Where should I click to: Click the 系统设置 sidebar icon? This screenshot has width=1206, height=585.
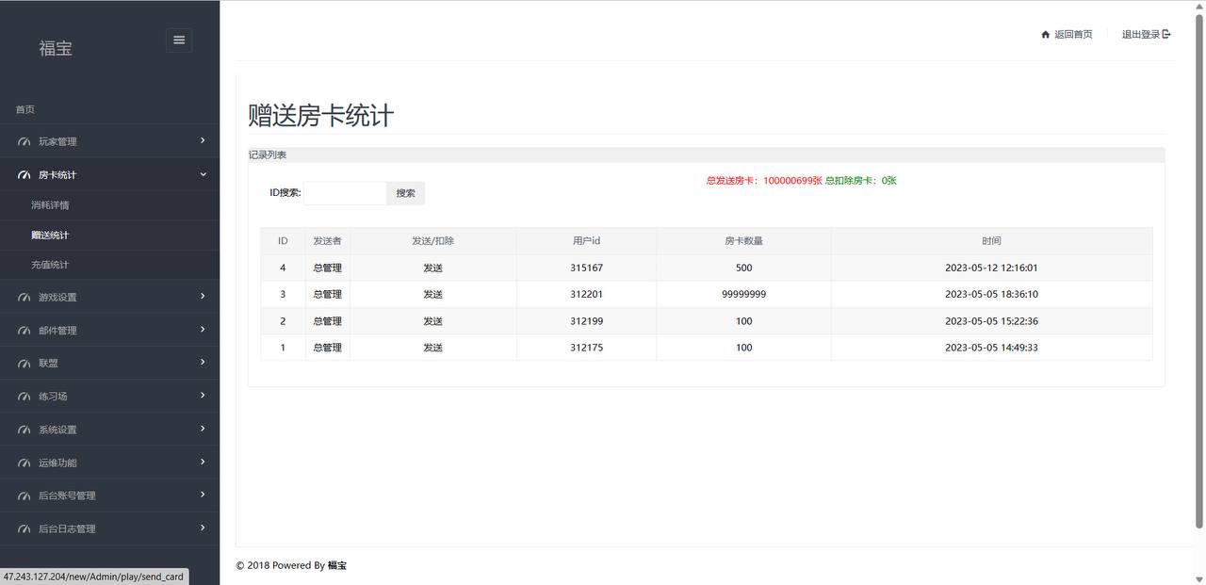(24, 429)
